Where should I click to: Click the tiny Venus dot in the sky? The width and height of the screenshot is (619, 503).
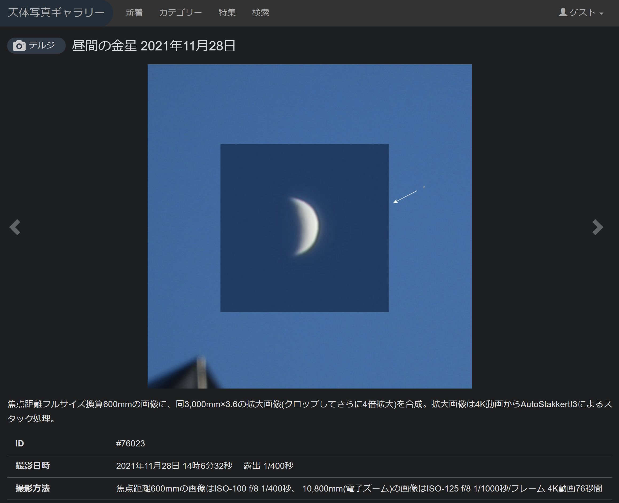click(x=424, y=187)
